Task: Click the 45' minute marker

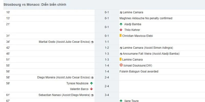Action: point(8,54)
